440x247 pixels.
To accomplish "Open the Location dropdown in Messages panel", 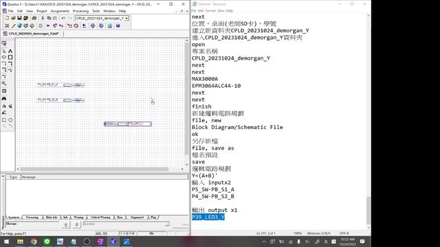I will (167, 224).
